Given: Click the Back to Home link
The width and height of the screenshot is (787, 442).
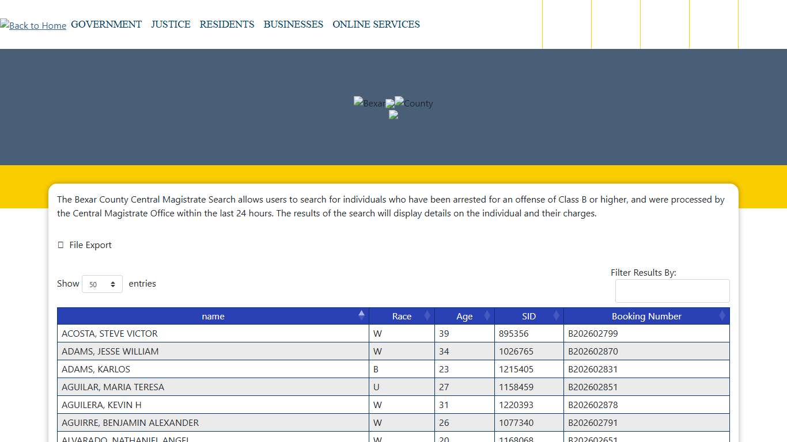Looking at the screenshot, I should click(x=33, y=25).
